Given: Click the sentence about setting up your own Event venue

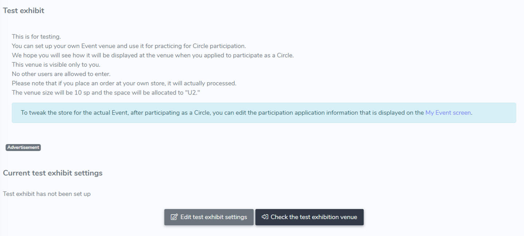Looking at the screenshot, I should pos(129,46).
